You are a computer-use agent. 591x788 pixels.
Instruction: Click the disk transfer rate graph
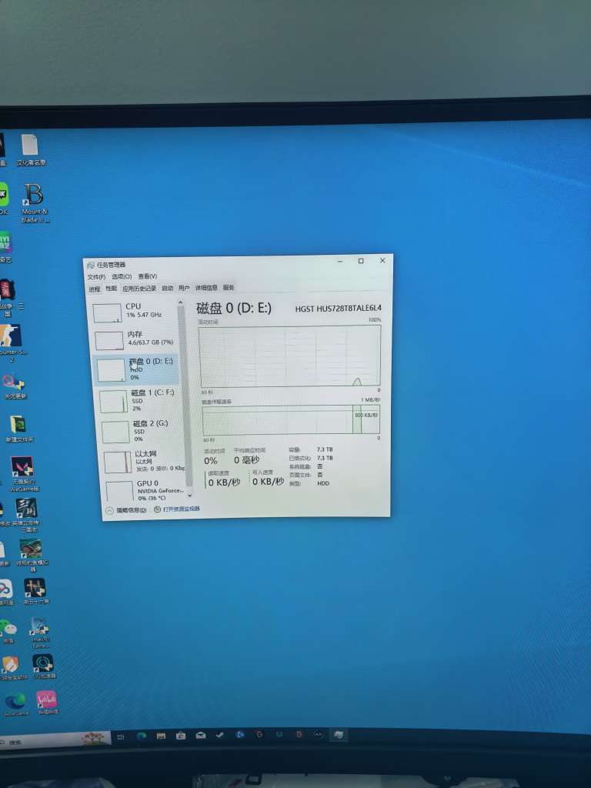291,420
